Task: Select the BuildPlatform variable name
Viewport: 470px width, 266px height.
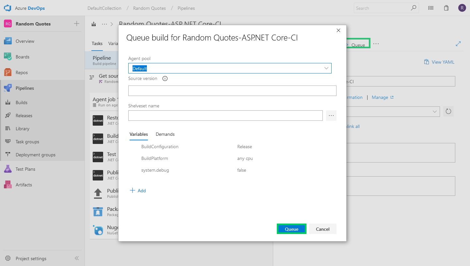Action: coord(155,158)
